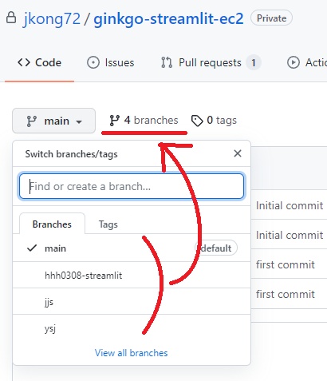Image resolution: width=327 pixels, height=381 pixels.
Task: Click the branch icon beside 4 branches
Action: [114, 121]
